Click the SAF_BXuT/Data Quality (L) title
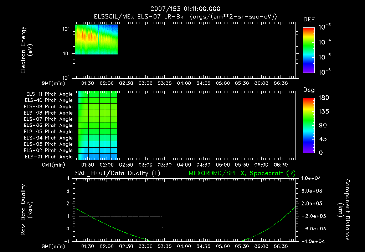The width and height of the screenshot is (365, 252). tap(118, 173)
